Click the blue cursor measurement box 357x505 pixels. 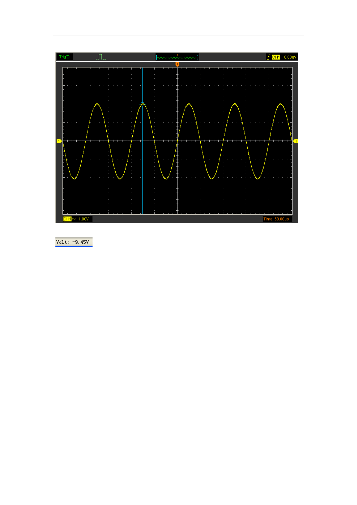pos(143,104)
